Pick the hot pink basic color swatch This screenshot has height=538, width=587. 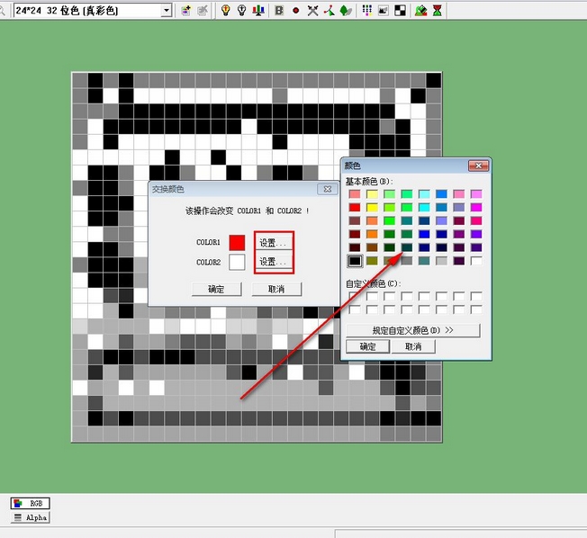click(476, 220)
